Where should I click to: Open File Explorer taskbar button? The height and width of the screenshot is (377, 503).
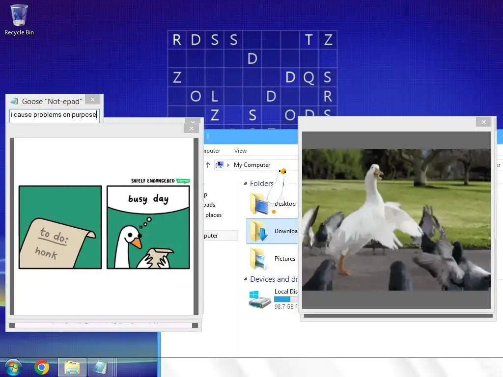(x=72, y=367)
